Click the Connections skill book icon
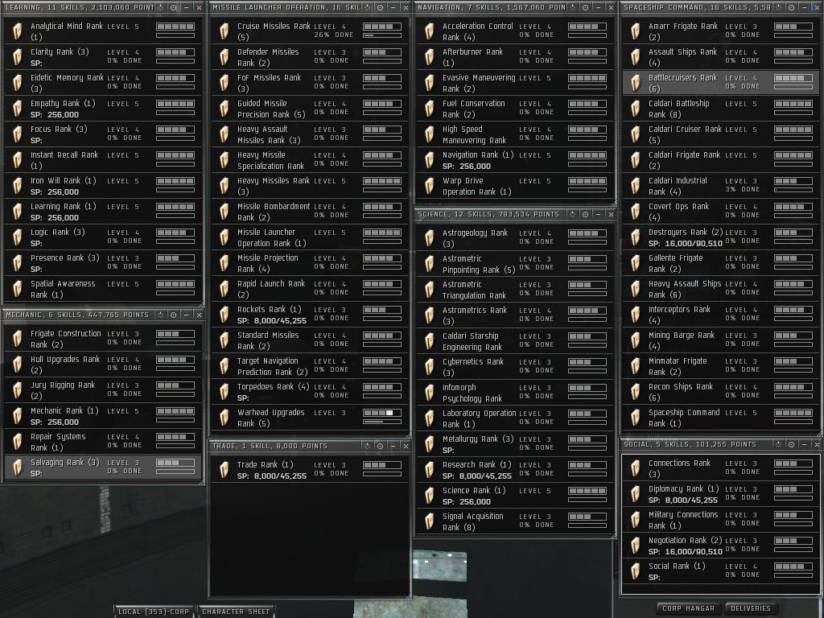 pyautogui.click(x=636, y=468)
